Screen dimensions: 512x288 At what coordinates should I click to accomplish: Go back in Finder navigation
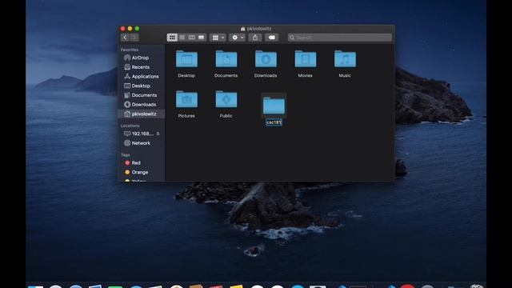pyautogui.click(x=125, y=38)
